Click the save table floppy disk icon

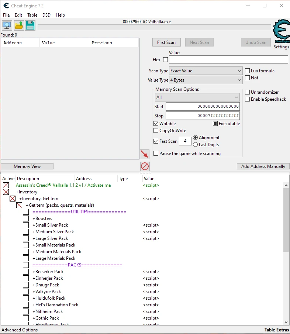coord(30,25)
